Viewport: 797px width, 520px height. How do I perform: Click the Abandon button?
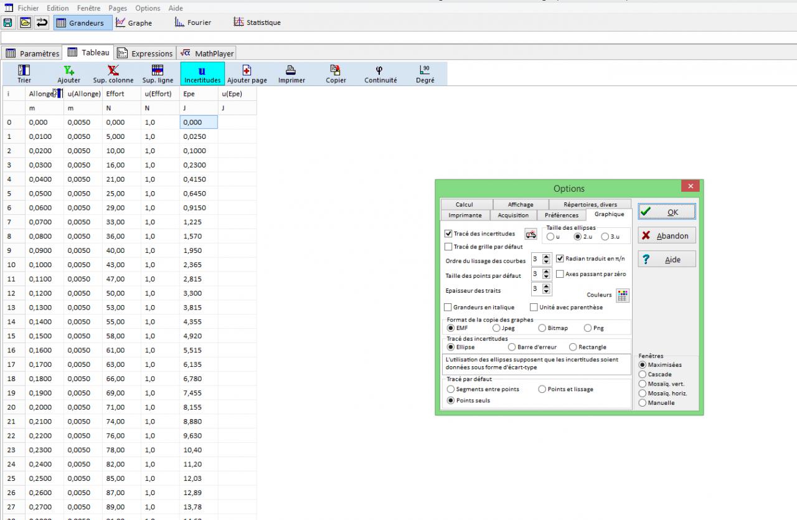coord(667,236)
